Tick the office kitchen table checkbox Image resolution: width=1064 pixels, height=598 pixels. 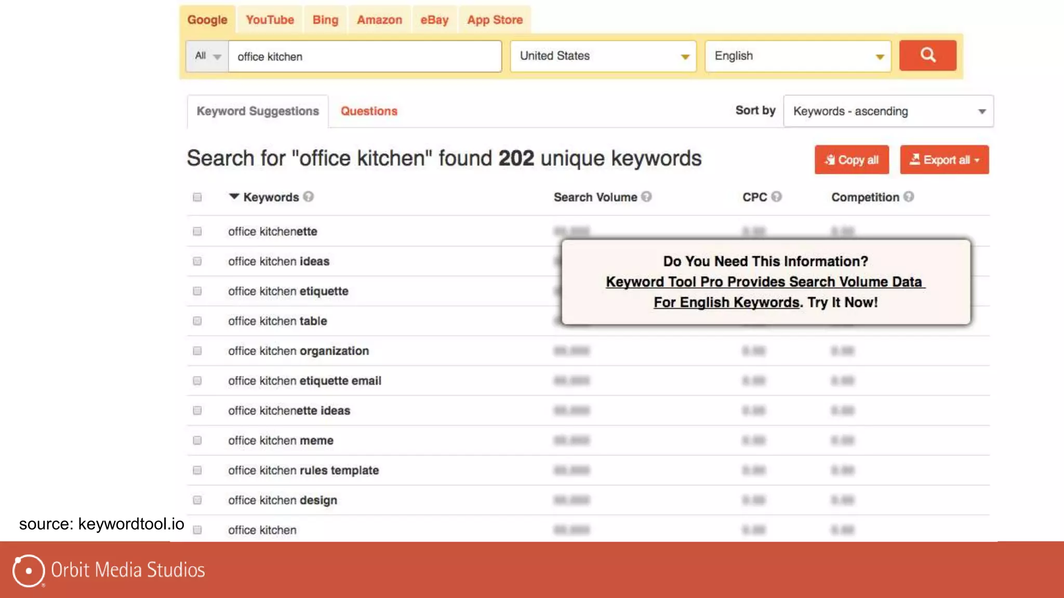[197, 321]
